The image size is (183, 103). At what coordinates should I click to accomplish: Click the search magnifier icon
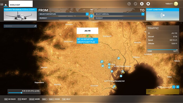35,26
